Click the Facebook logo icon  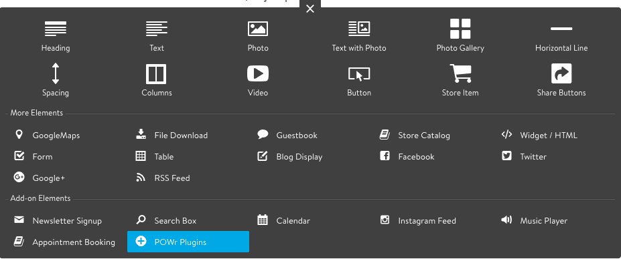pos(385,156)
